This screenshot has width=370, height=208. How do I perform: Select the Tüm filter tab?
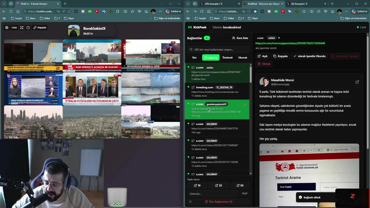[x=194, y=57]
